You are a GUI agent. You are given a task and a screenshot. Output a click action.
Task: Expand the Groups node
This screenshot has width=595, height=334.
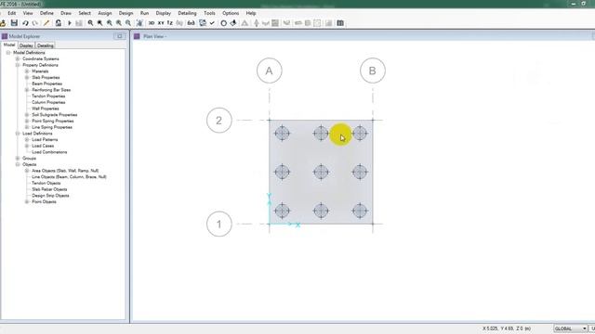tap(18, 159)
